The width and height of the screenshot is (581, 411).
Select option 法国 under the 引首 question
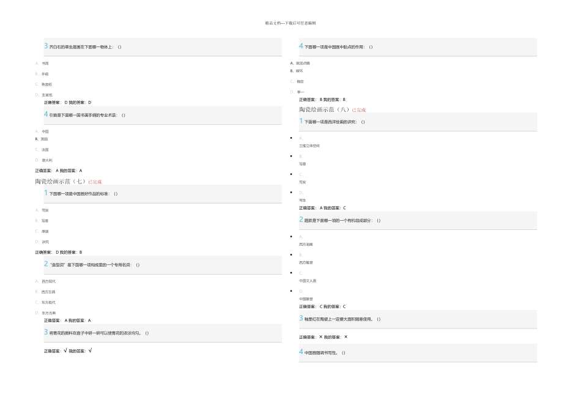click(45, 149)
